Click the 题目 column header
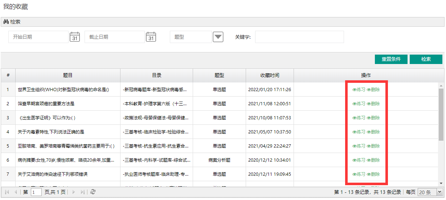The image size is (446, 200). point(68,76)
